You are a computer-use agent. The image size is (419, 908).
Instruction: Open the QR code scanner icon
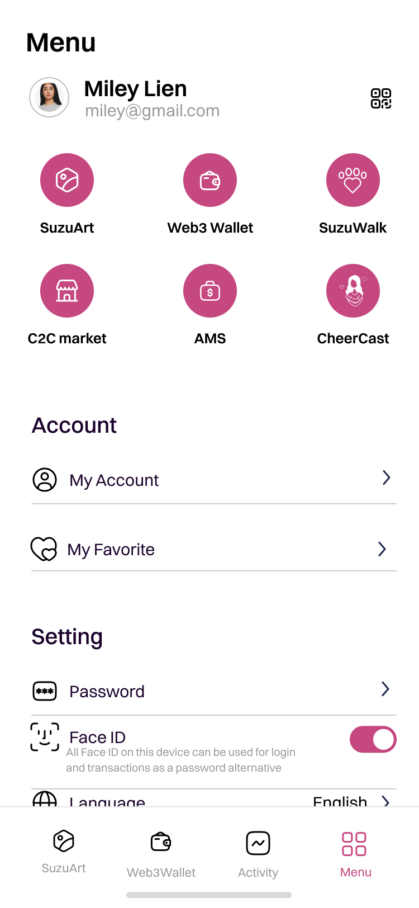click(x=381, y=98)
